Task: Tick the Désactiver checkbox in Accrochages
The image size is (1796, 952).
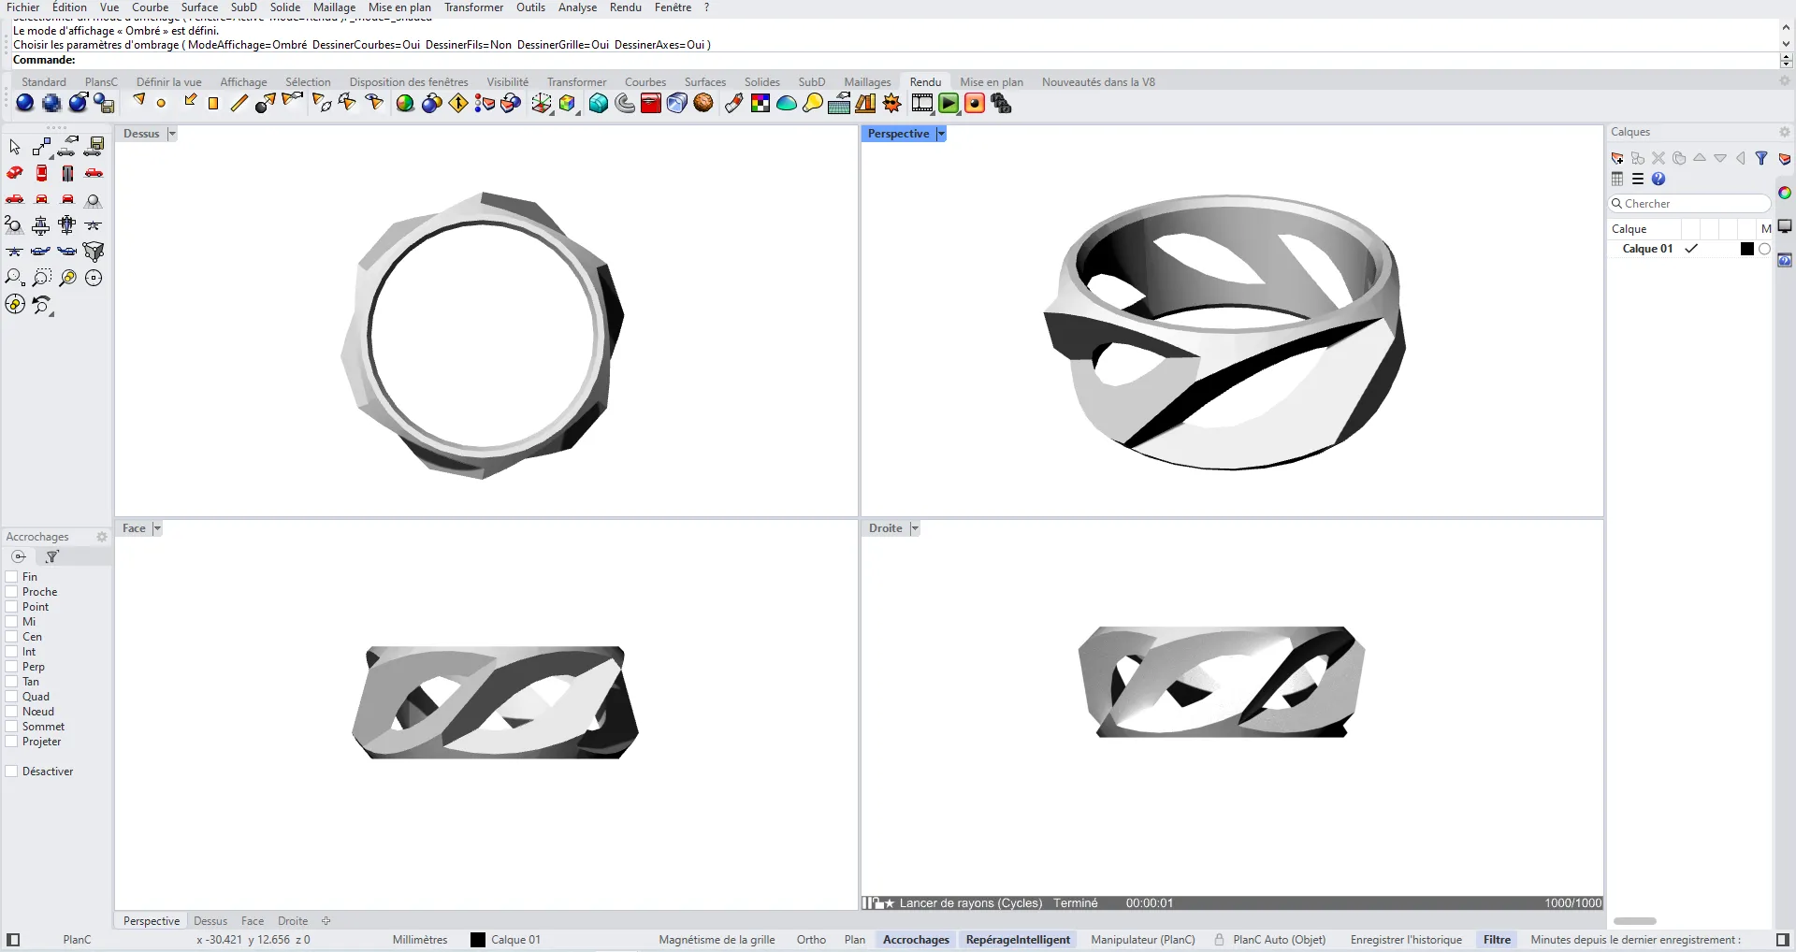Action: tap(12, 772)
